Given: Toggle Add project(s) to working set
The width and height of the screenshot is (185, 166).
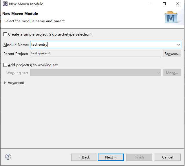Looking at the screenshot, I should coord(5,65).
